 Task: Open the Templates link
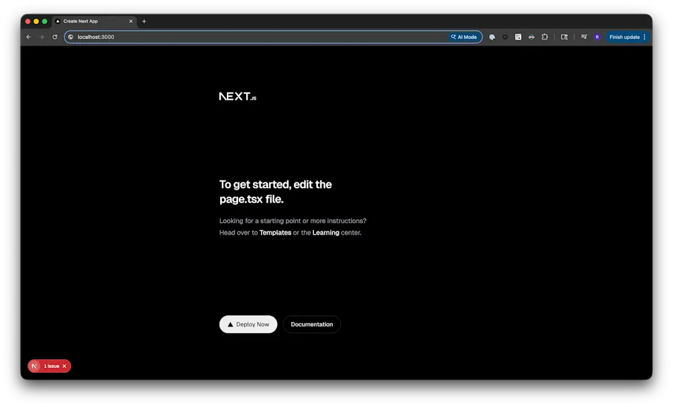pyautogui.click(x=275, y=233)
